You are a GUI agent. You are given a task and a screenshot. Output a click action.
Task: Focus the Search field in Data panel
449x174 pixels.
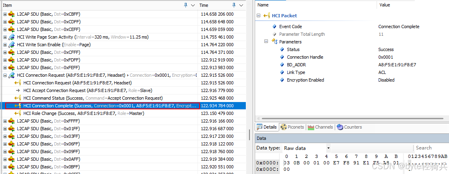click(x=430, y=148)
